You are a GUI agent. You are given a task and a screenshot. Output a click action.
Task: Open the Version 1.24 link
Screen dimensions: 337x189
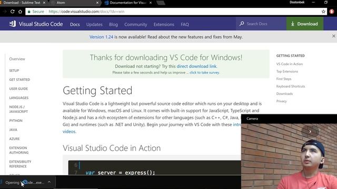point(101,37)
